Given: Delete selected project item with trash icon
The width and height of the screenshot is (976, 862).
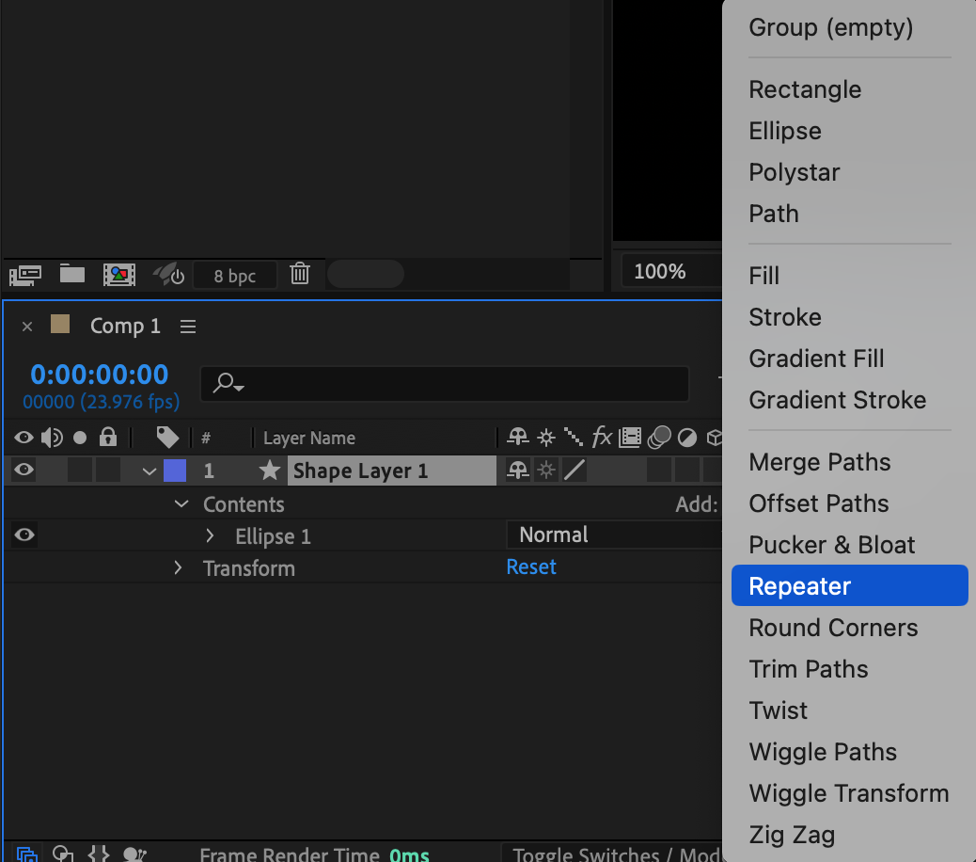Looking at the screenshot, I should pos(300,274).
